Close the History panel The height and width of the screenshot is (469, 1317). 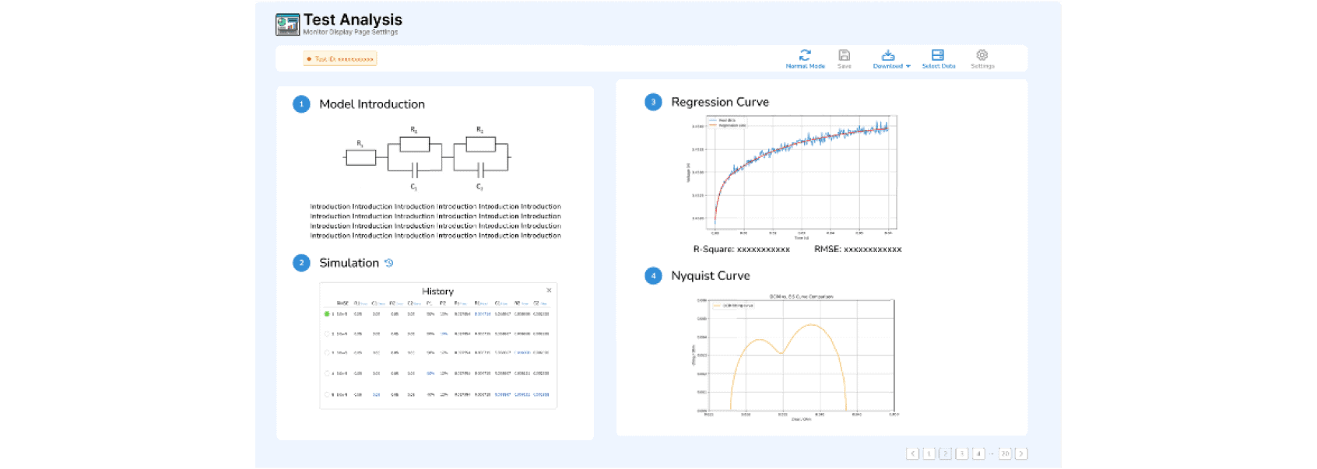pos(549,290)
